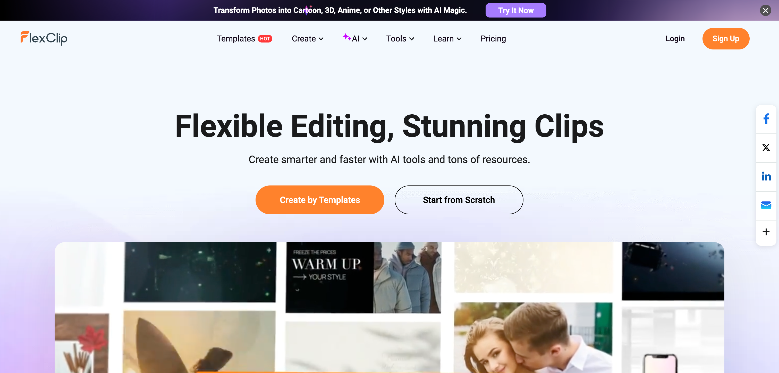The width and height of the screenshot is (779, 373).
Task: Close the top promo banner
Action: tap(765, 11)
